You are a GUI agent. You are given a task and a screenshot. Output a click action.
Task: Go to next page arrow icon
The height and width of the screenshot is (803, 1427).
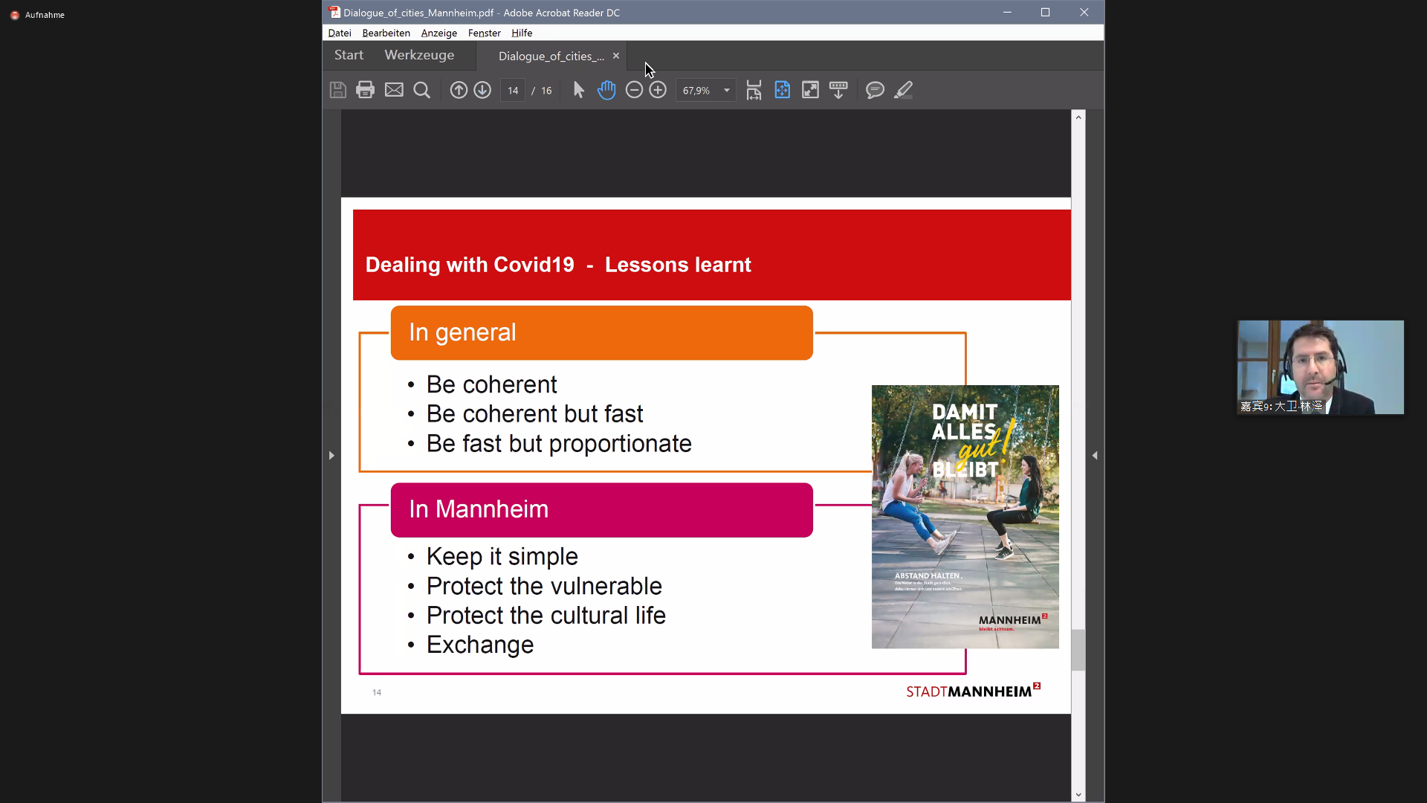pos(482,90)
